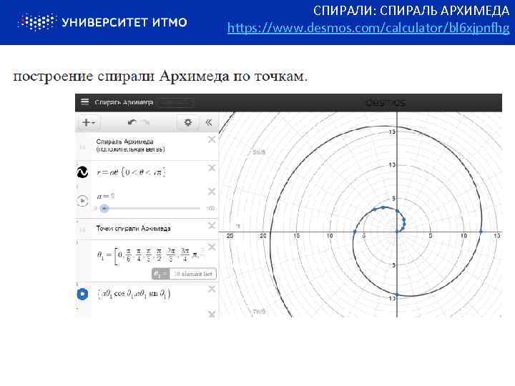Toggle visibility of the r=aθ curve

82,172
